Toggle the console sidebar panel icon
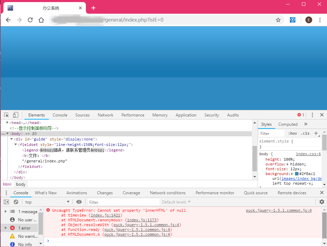The height and width of the screenshot is (247, 327). [7, 202]
